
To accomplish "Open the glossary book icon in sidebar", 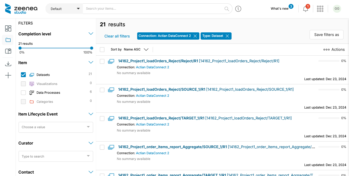I will point(8,51).
